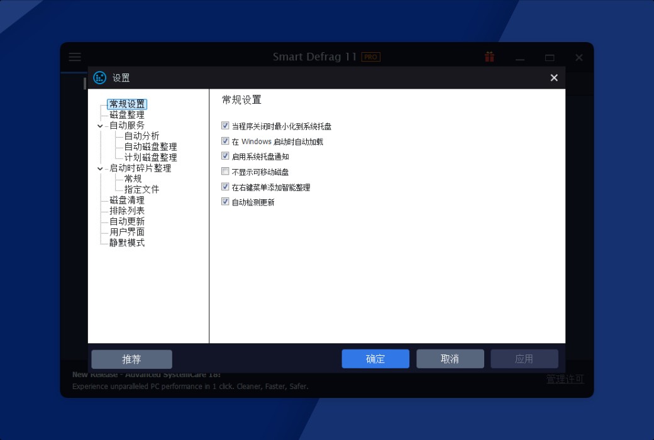Image resolution: width=654 pixels, height=440 pixels.
Task: Open 排除列表 settings page
Action: click(x=127, y=211)
